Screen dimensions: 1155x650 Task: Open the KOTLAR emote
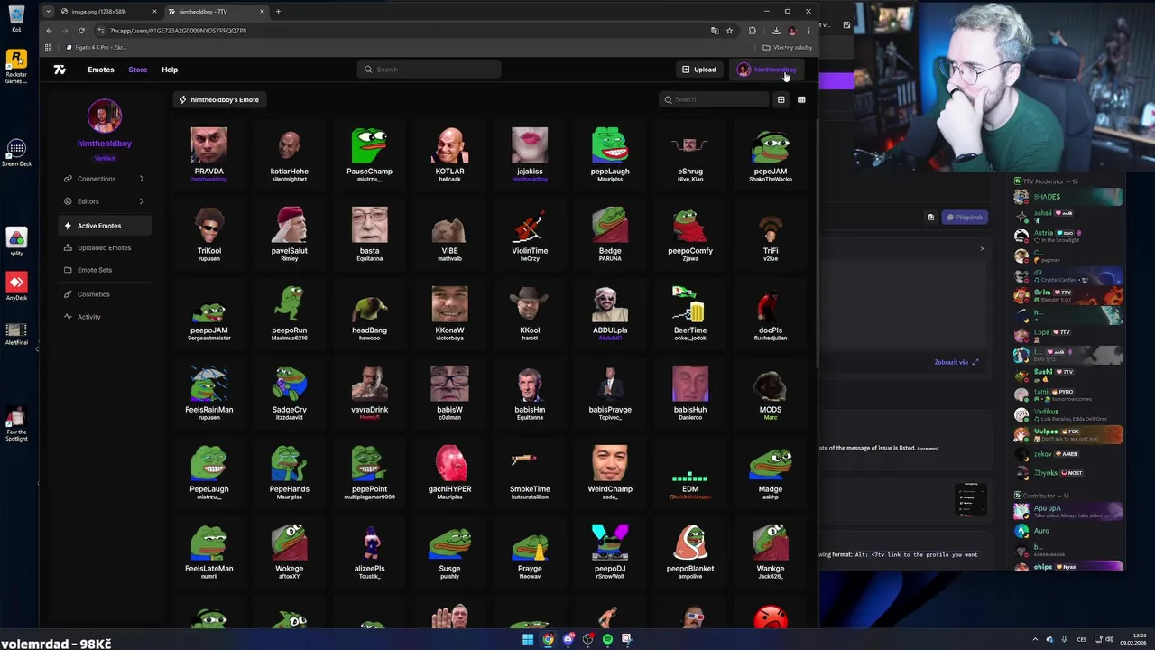pos(449,154)
